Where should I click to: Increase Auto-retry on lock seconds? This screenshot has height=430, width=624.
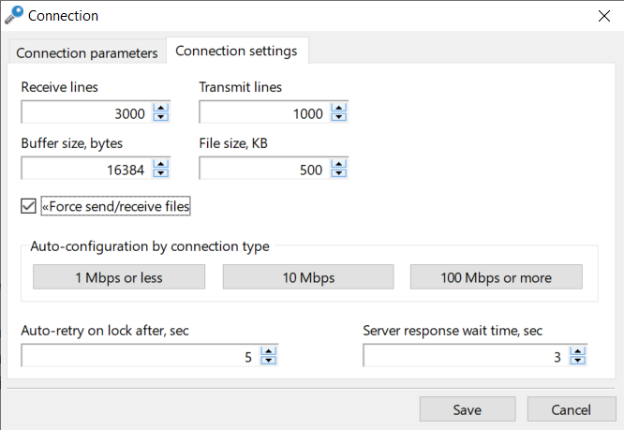[269, 351]
